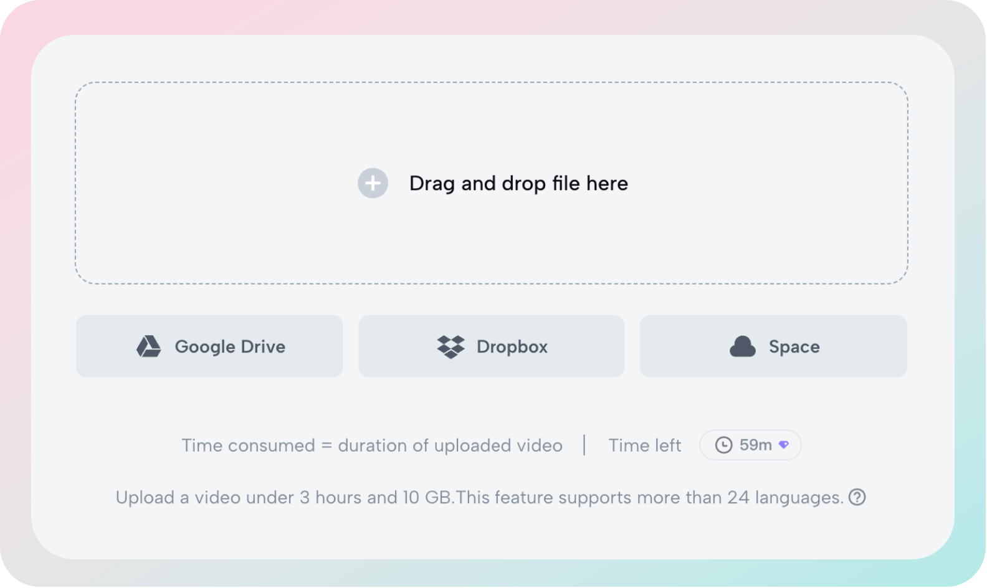This screenshot has height=588, width=987.
Task: Click the Drag and drop file here text
Action: [x=518, y=183]
